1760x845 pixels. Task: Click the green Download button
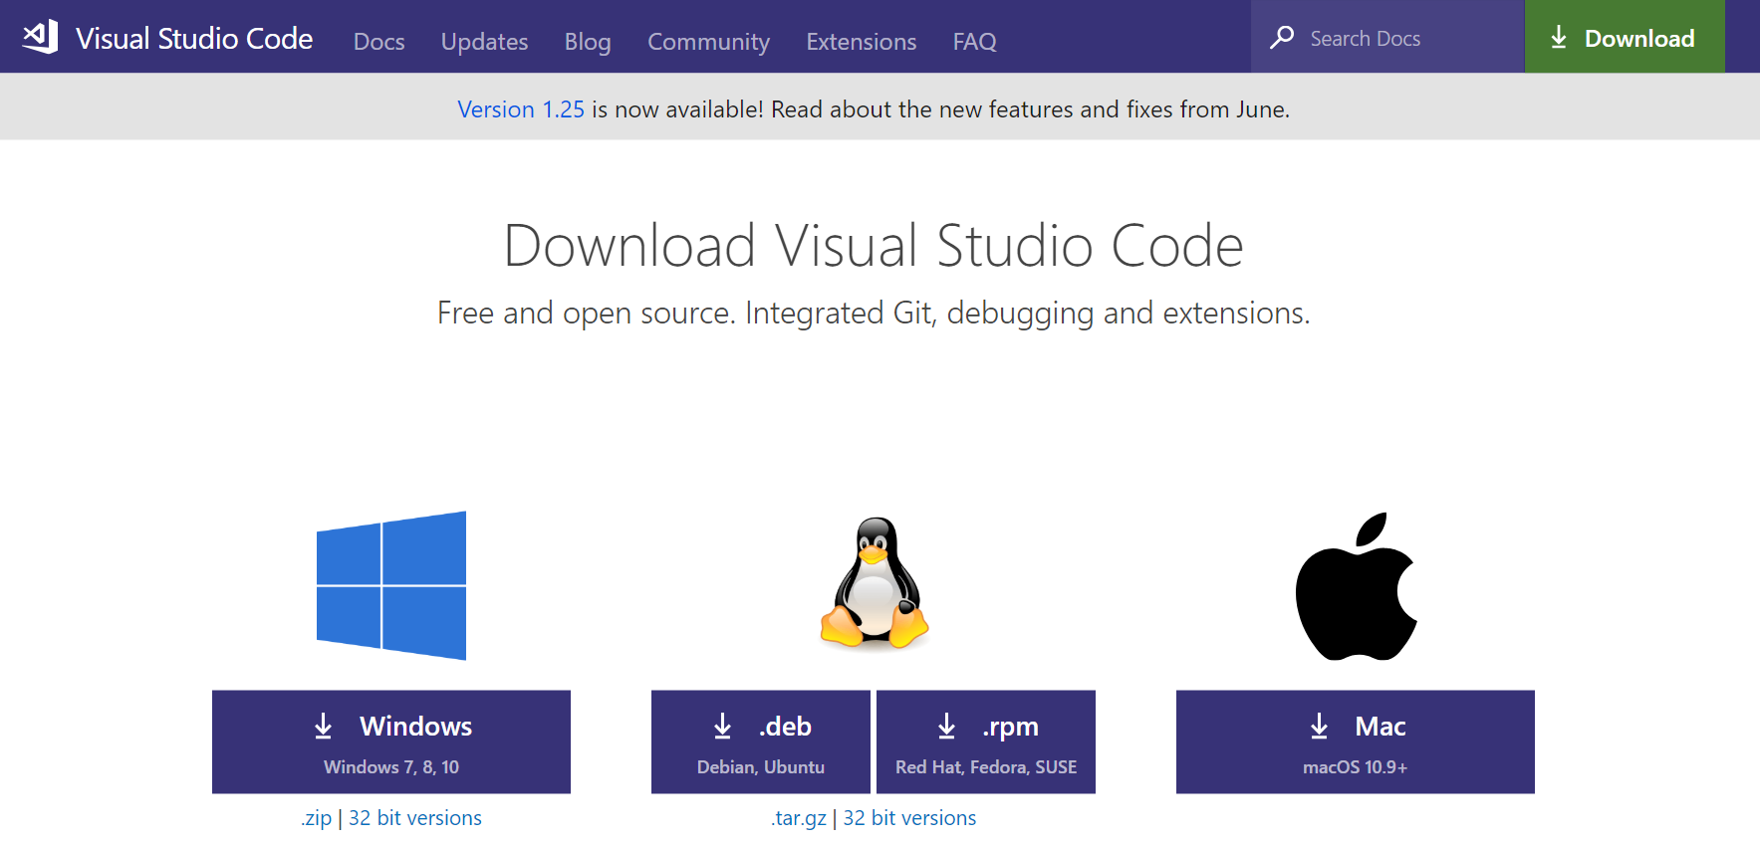[1625, 37]
